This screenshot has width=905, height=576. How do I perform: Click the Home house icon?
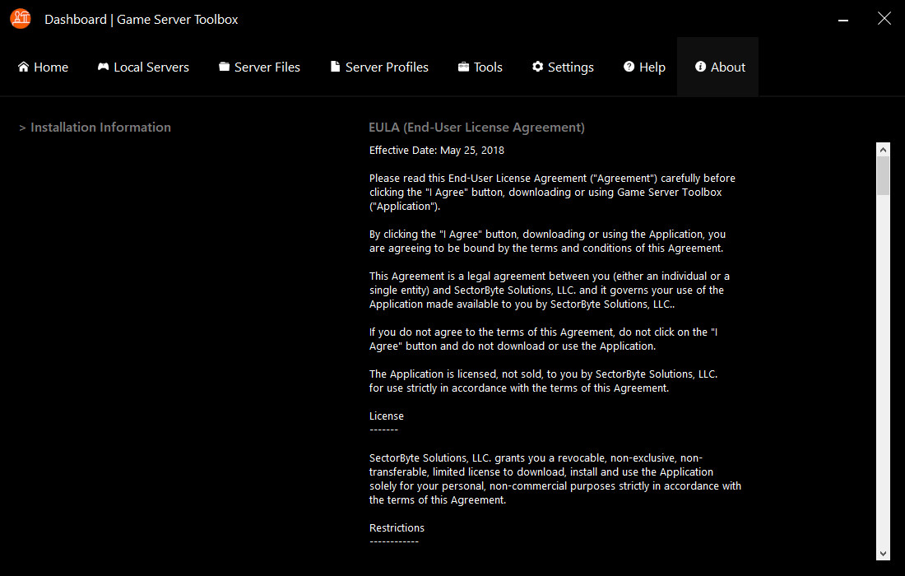(x=23, y=67)
